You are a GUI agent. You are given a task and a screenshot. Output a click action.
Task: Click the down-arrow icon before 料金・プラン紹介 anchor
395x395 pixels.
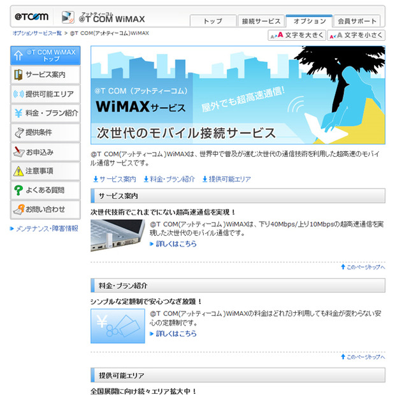[146, 180]
